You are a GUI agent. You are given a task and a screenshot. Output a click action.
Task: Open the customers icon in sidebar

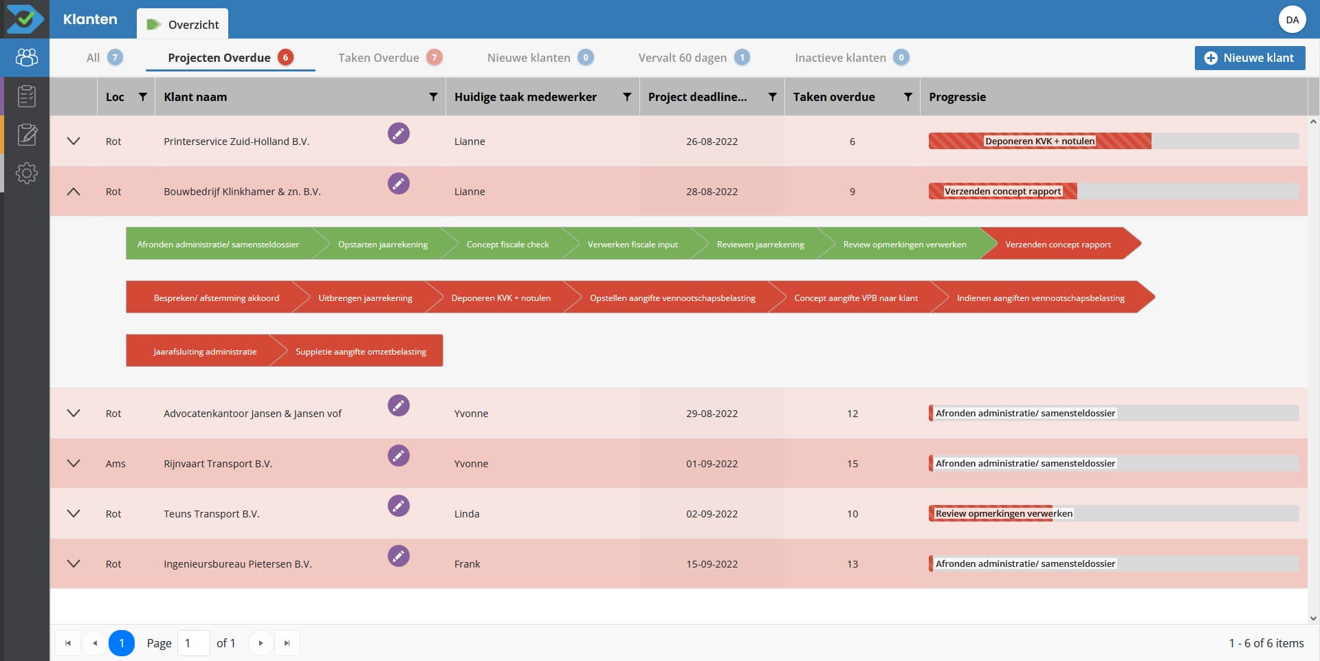pos(26,58)
